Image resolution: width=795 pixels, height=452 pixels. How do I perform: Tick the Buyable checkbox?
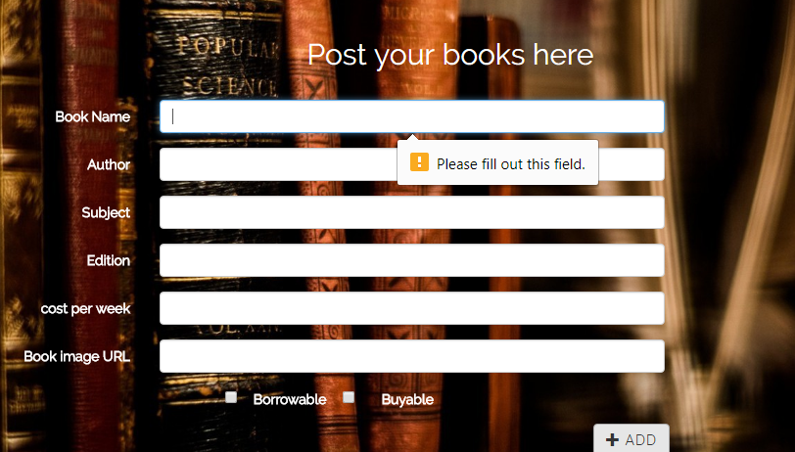[349, 397]
